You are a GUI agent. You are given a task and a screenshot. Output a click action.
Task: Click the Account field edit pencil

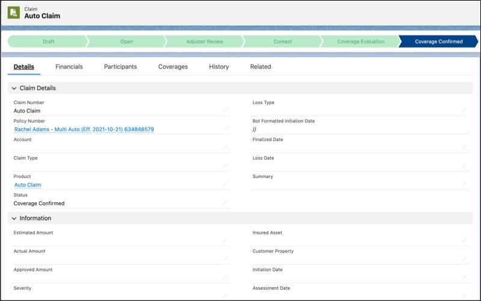tap(225, 147)
